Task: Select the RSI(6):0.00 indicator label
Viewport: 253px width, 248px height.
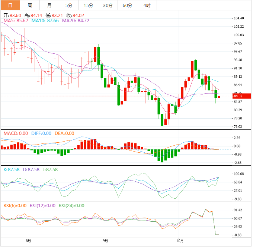Action: point(15,206)
